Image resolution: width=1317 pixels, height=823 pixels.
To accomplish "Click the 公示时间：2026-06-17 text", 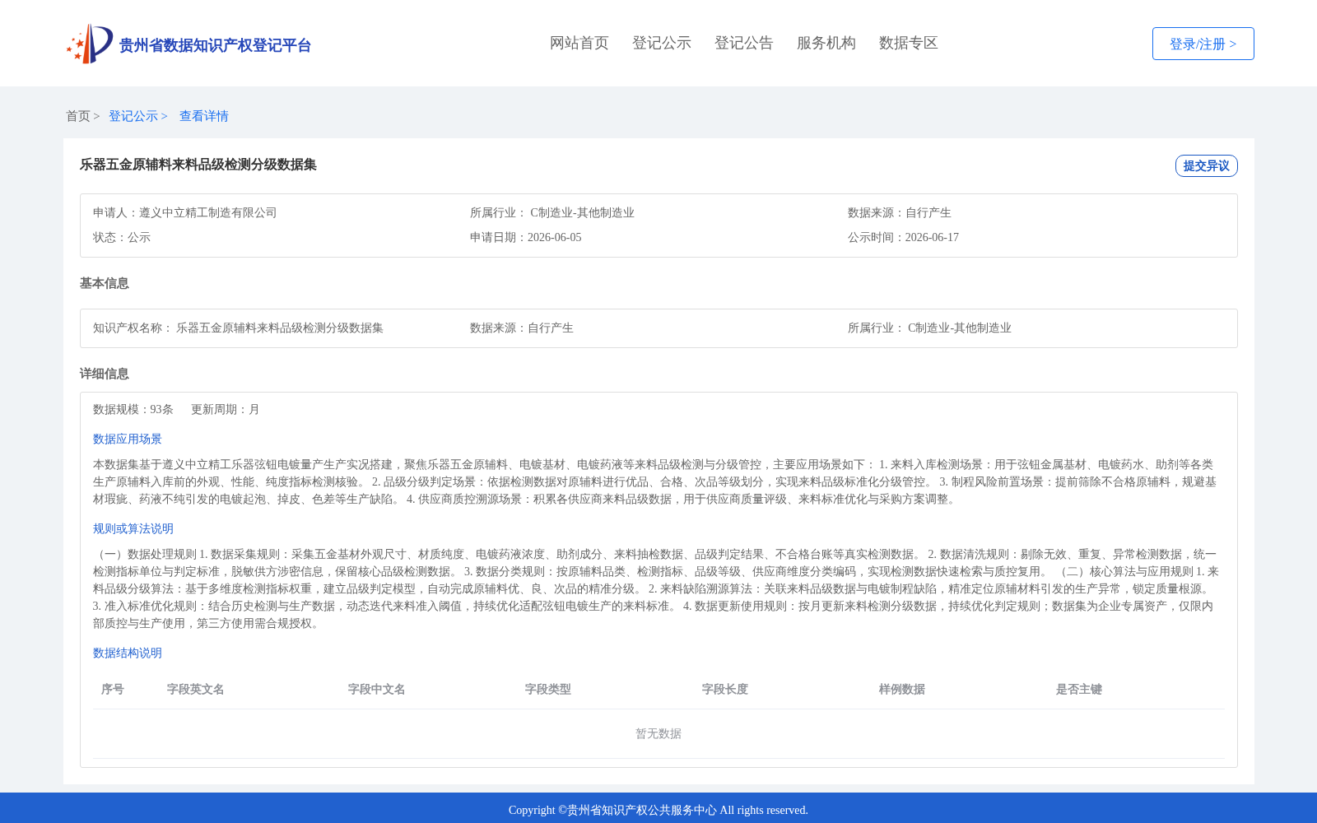I will tap(903, 237).
